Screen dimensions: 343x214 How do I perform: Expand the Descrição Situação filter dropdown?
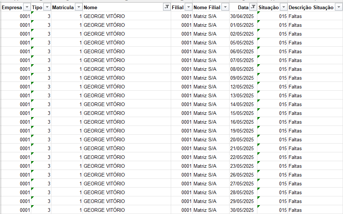(339, 7)
